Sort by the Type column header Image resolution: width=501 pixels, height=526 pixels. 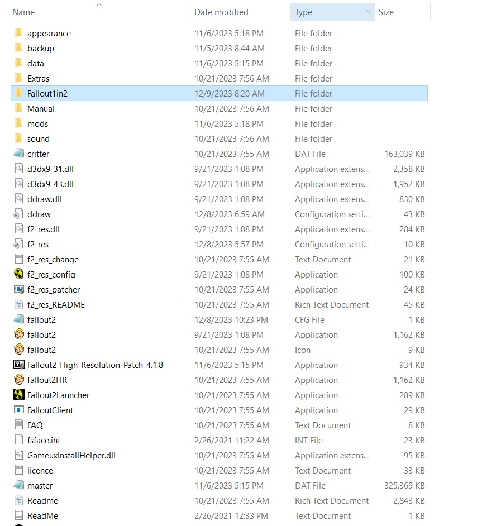click(303, 12)
